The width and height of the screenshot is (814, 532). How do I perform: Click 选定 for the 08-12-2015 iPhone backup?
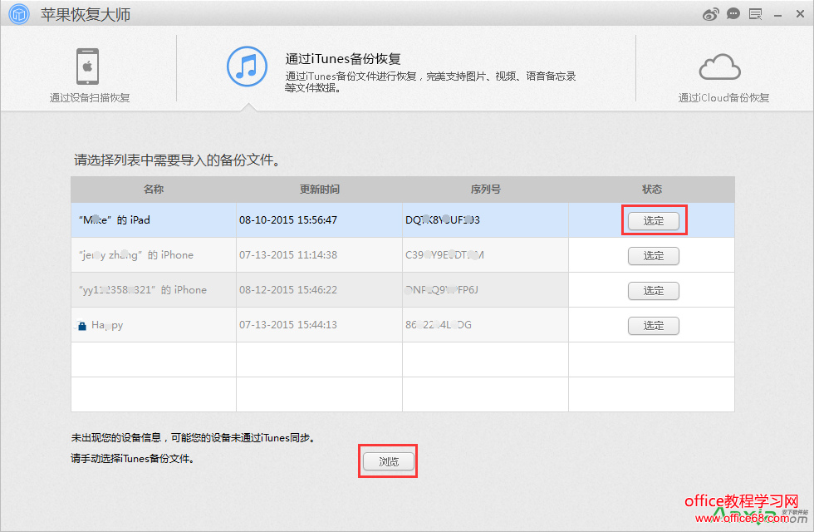coord(654,290)
